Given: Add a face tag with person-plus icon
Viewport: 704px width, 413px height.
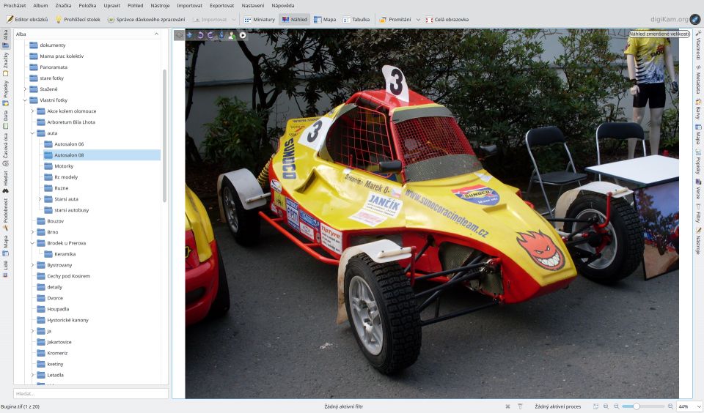Looking at the screenshot, I should pyautogui.click(x=232, y=35).
